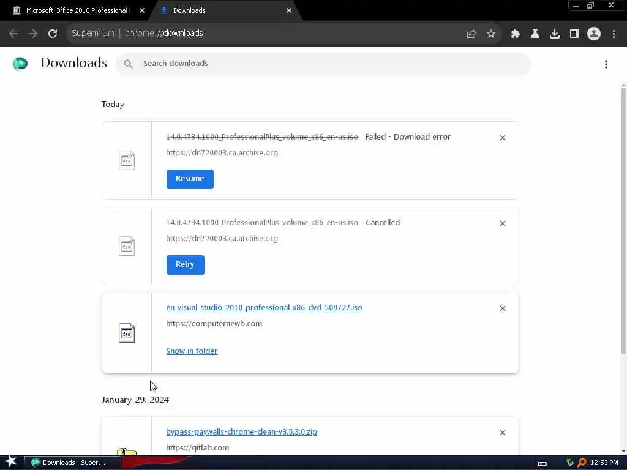Remove the bypass-paywalls zip entry
627x470 pixels.
pyautogui.click(x=503, y=433)
